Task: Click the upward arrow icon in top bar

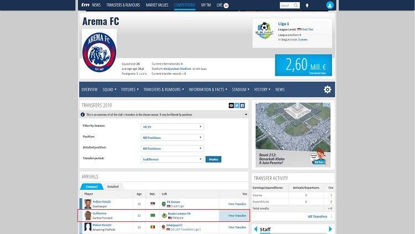Action: [307, 6]
